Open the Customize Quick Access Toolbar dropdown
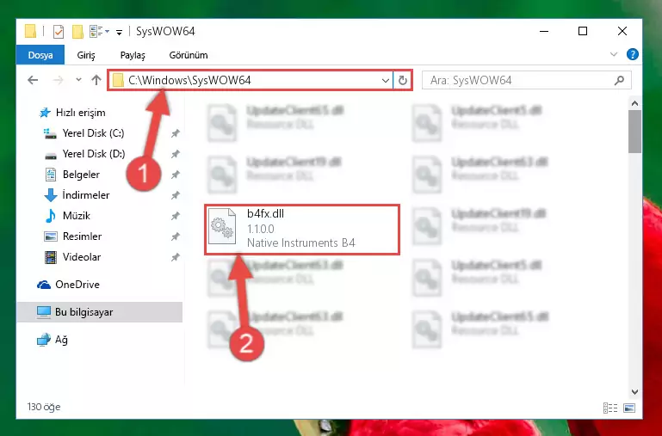 120,33
